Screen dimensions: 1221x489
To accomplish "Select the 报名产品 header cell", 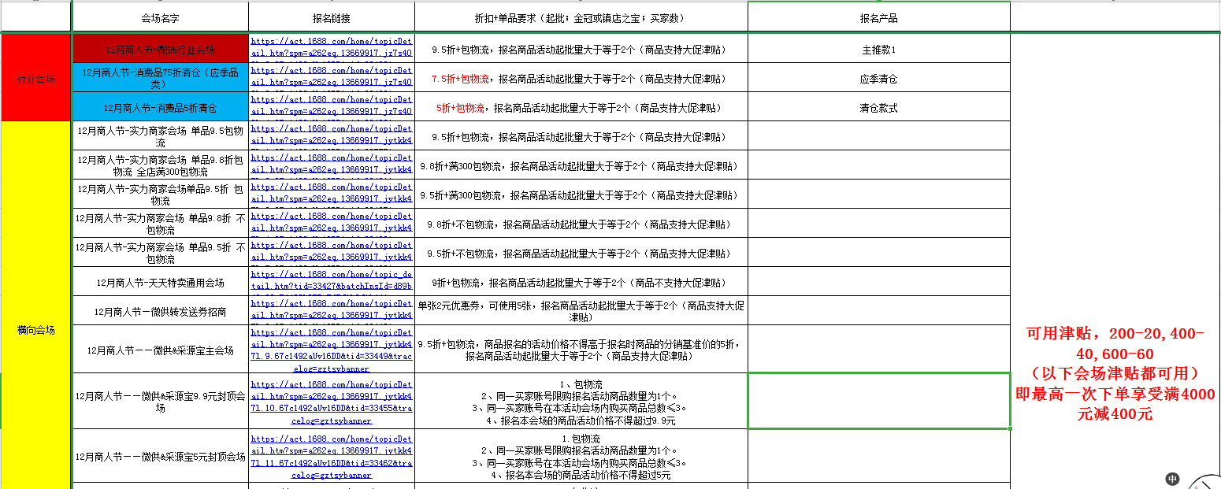I will 878,18.
